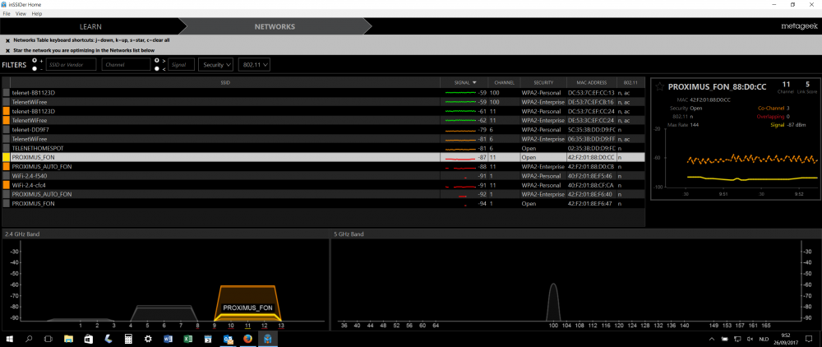This screenshot has width=822, height=347.
Task: Open the Security filter dropdown
Action: pos(216,64)
